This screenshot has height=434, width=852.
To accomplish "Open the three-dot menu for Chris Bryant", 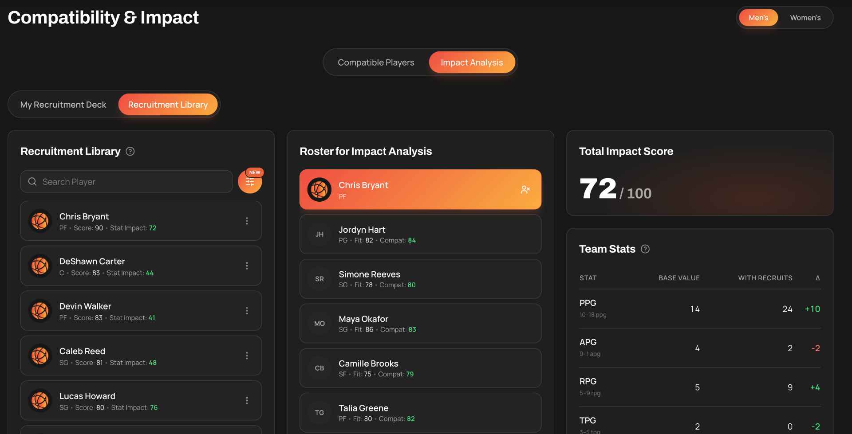I will pos(247,221).
